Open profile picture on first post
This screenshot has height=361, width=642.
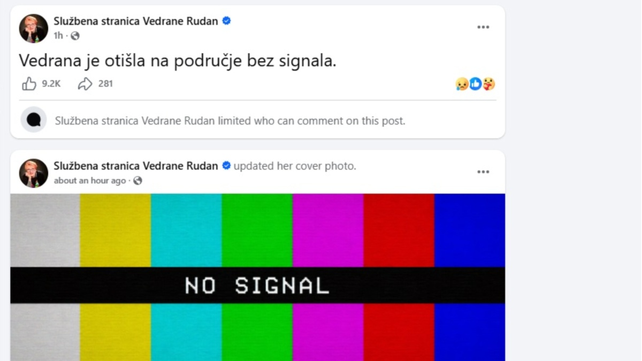pos(34,28)
